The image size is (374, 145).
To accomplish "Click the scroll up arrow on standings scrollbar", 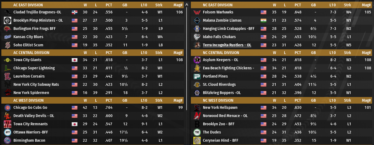I will click(187, 5).
